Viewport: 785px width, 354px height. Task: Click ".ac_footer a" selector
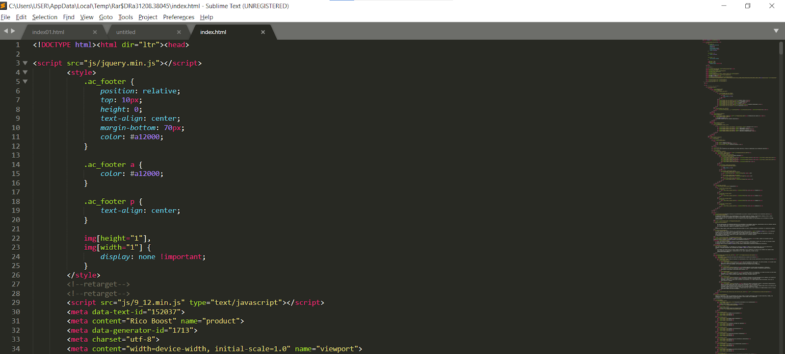[109, 165]
